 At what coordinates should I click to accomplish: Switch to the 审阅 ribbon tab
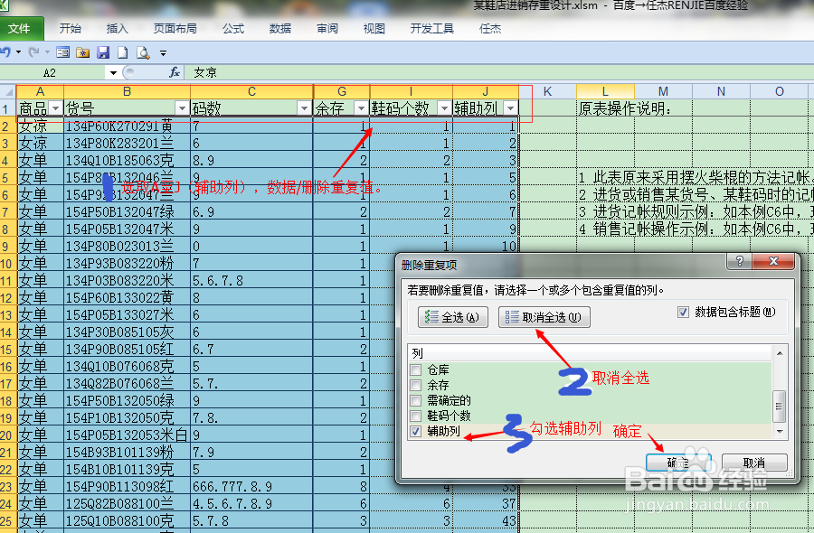click(327, 29)
